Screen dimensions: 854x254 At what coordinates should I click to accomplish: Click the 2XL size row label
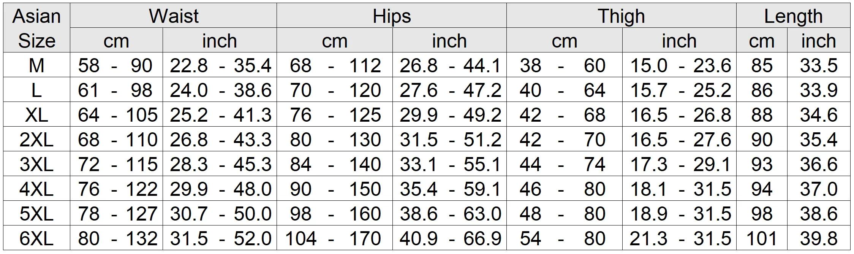click(x=36, y=139)
